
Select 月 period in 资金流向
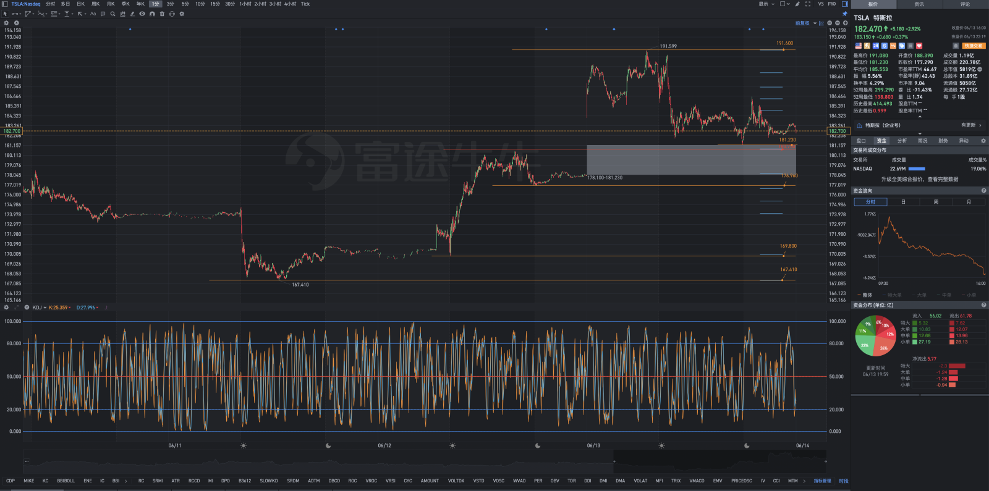[x=969, y=202]
